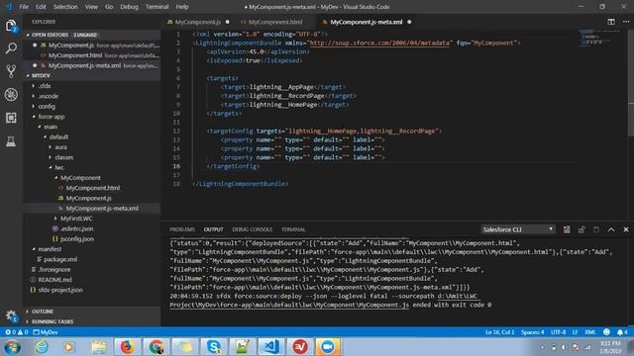Expand the Running Tasks section

tap(92, 321)
